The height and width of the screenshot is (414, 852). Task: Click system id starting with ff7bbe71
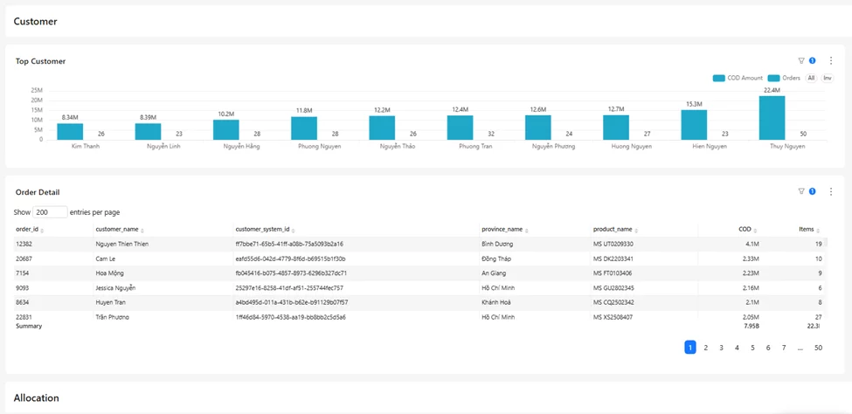pyautogui.click(x=289, y=245)
